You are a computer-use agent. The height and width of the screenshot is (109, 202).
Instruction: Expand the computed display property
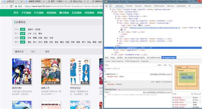[173, 98]
